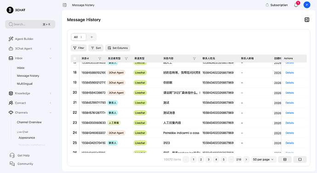Filter the 消息内容 column
Screen dimensions: 317x173
click(x=194, y=59)
